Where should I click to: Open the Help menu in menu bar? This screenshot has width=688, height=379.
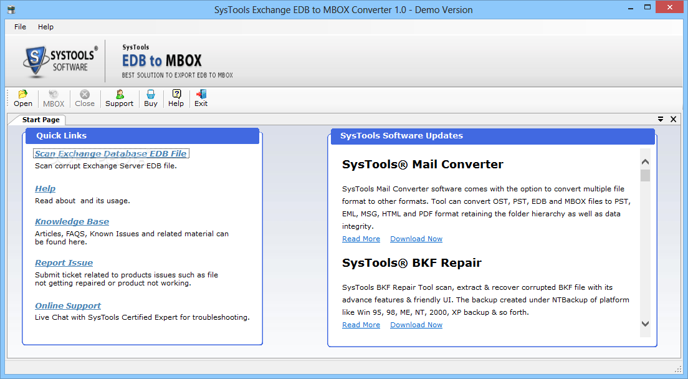click(45, 27)
